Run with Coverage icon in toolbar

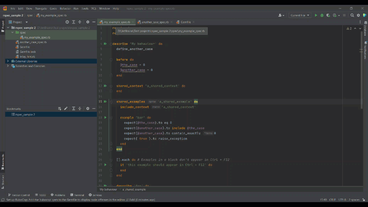[328, 15]
